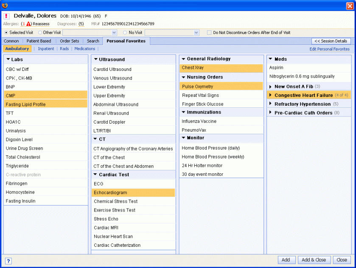The width and height of the screenshot is (356, 268).
Task: Open the No Visit dropdown list
Action: coord(196,33)
